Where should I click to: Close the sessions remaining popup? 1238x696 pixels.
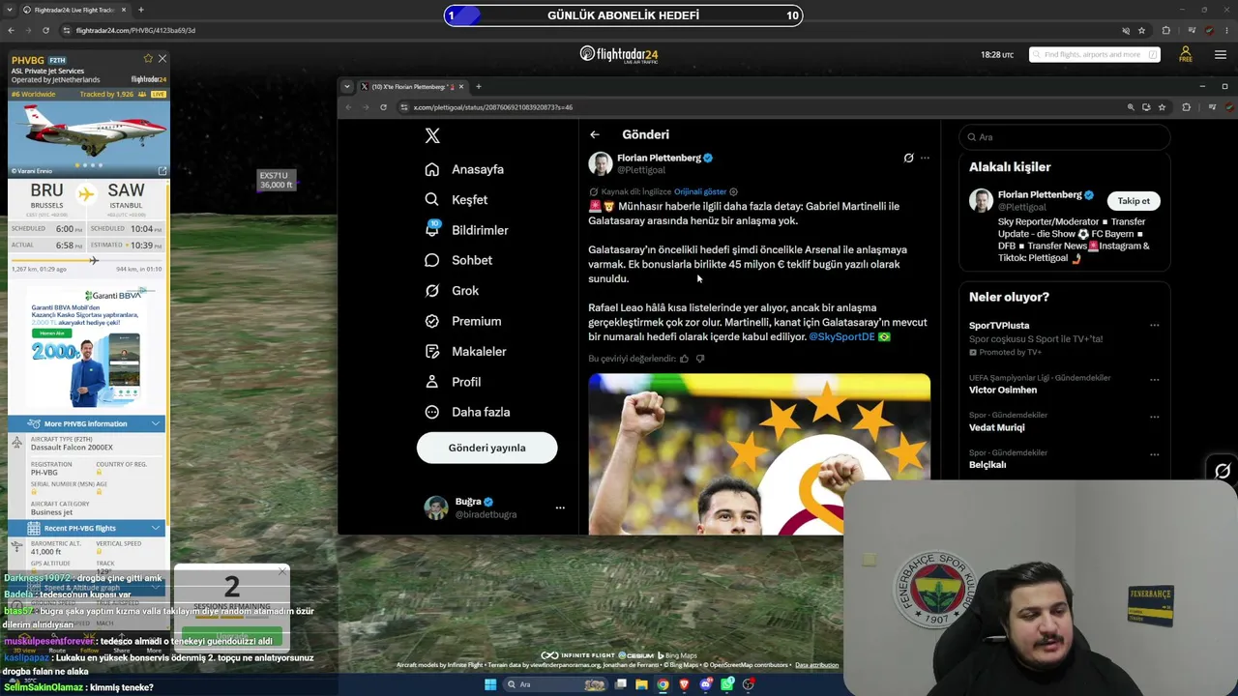point(281,572)
